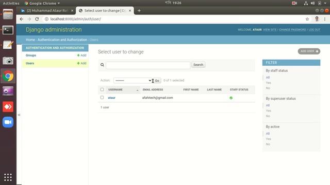This screenshot has height=185, width=330.
Task: Close the LinkedIn tab
Action: click(x=72, y=10)
